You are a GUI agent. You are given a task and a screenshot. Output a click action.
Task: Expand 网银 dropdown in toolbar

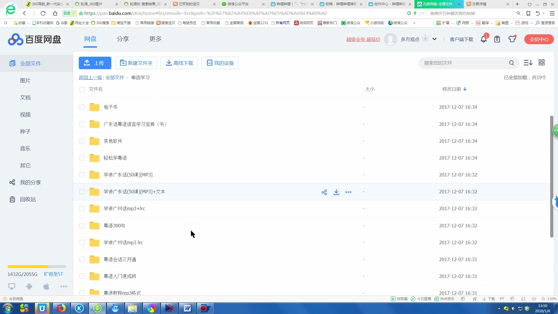(472, 23)
